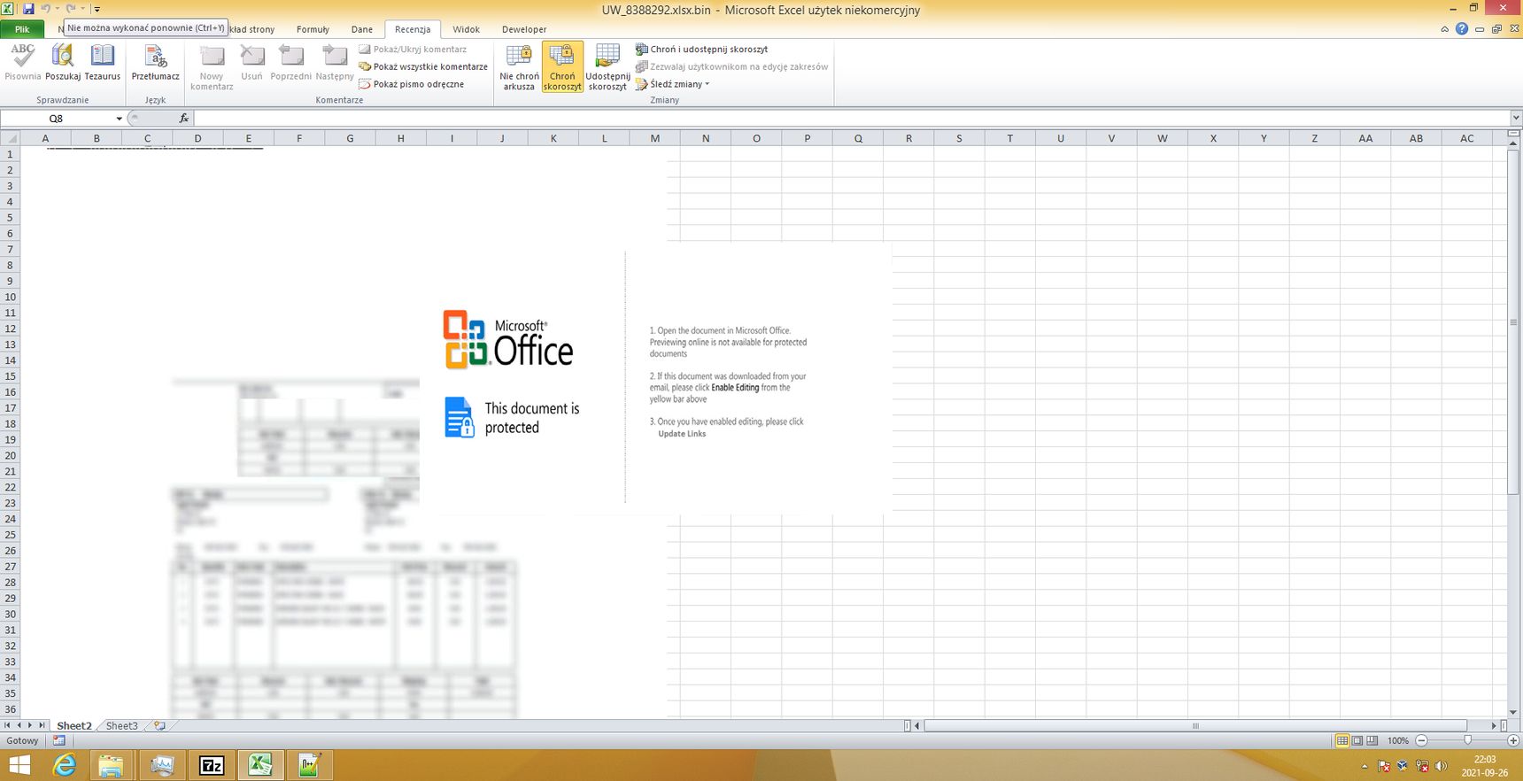Switch to the Formuły ribbon tab
This screenshot has height=781, width=1523.
[313, 29]
